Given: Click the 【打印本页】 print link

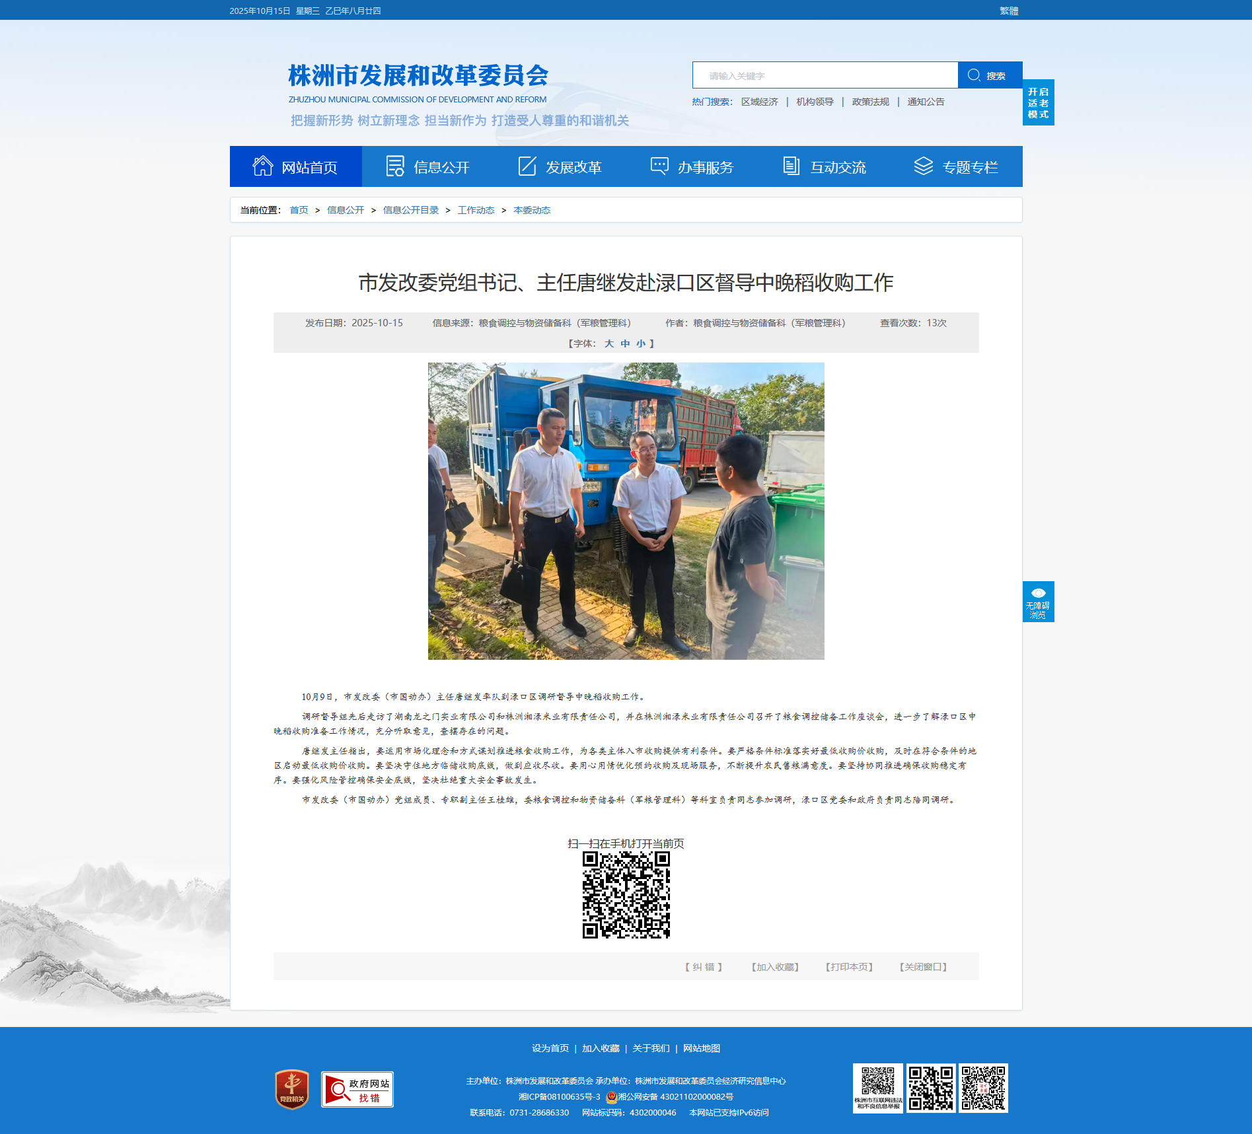Looking at the screenshot, I should (x=849, y=967).
